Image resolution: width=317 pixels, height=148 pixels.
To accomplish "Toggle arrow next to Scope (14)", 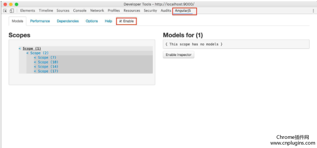I will (35, 67).
